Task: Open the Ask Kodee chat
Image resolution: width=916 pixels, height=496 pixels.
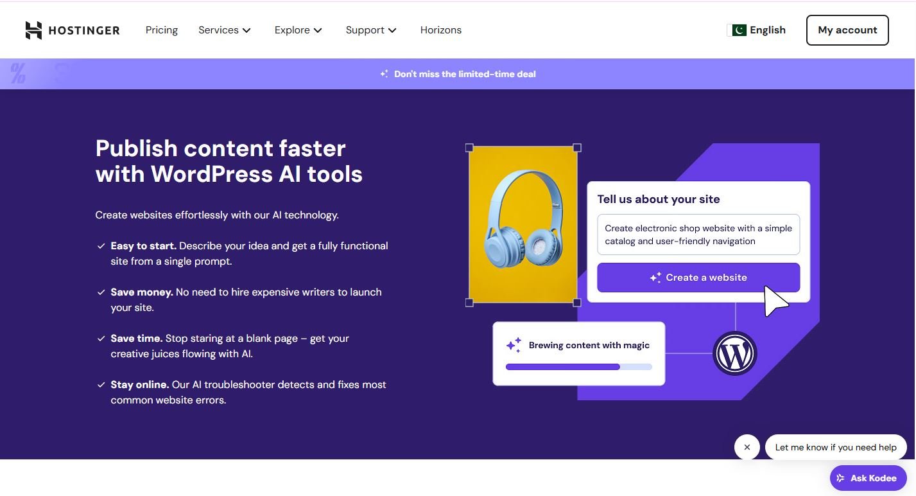Action: point(868,478)
